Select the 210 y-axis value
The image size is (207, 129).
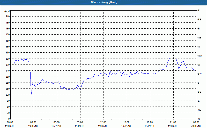[8, 77]
